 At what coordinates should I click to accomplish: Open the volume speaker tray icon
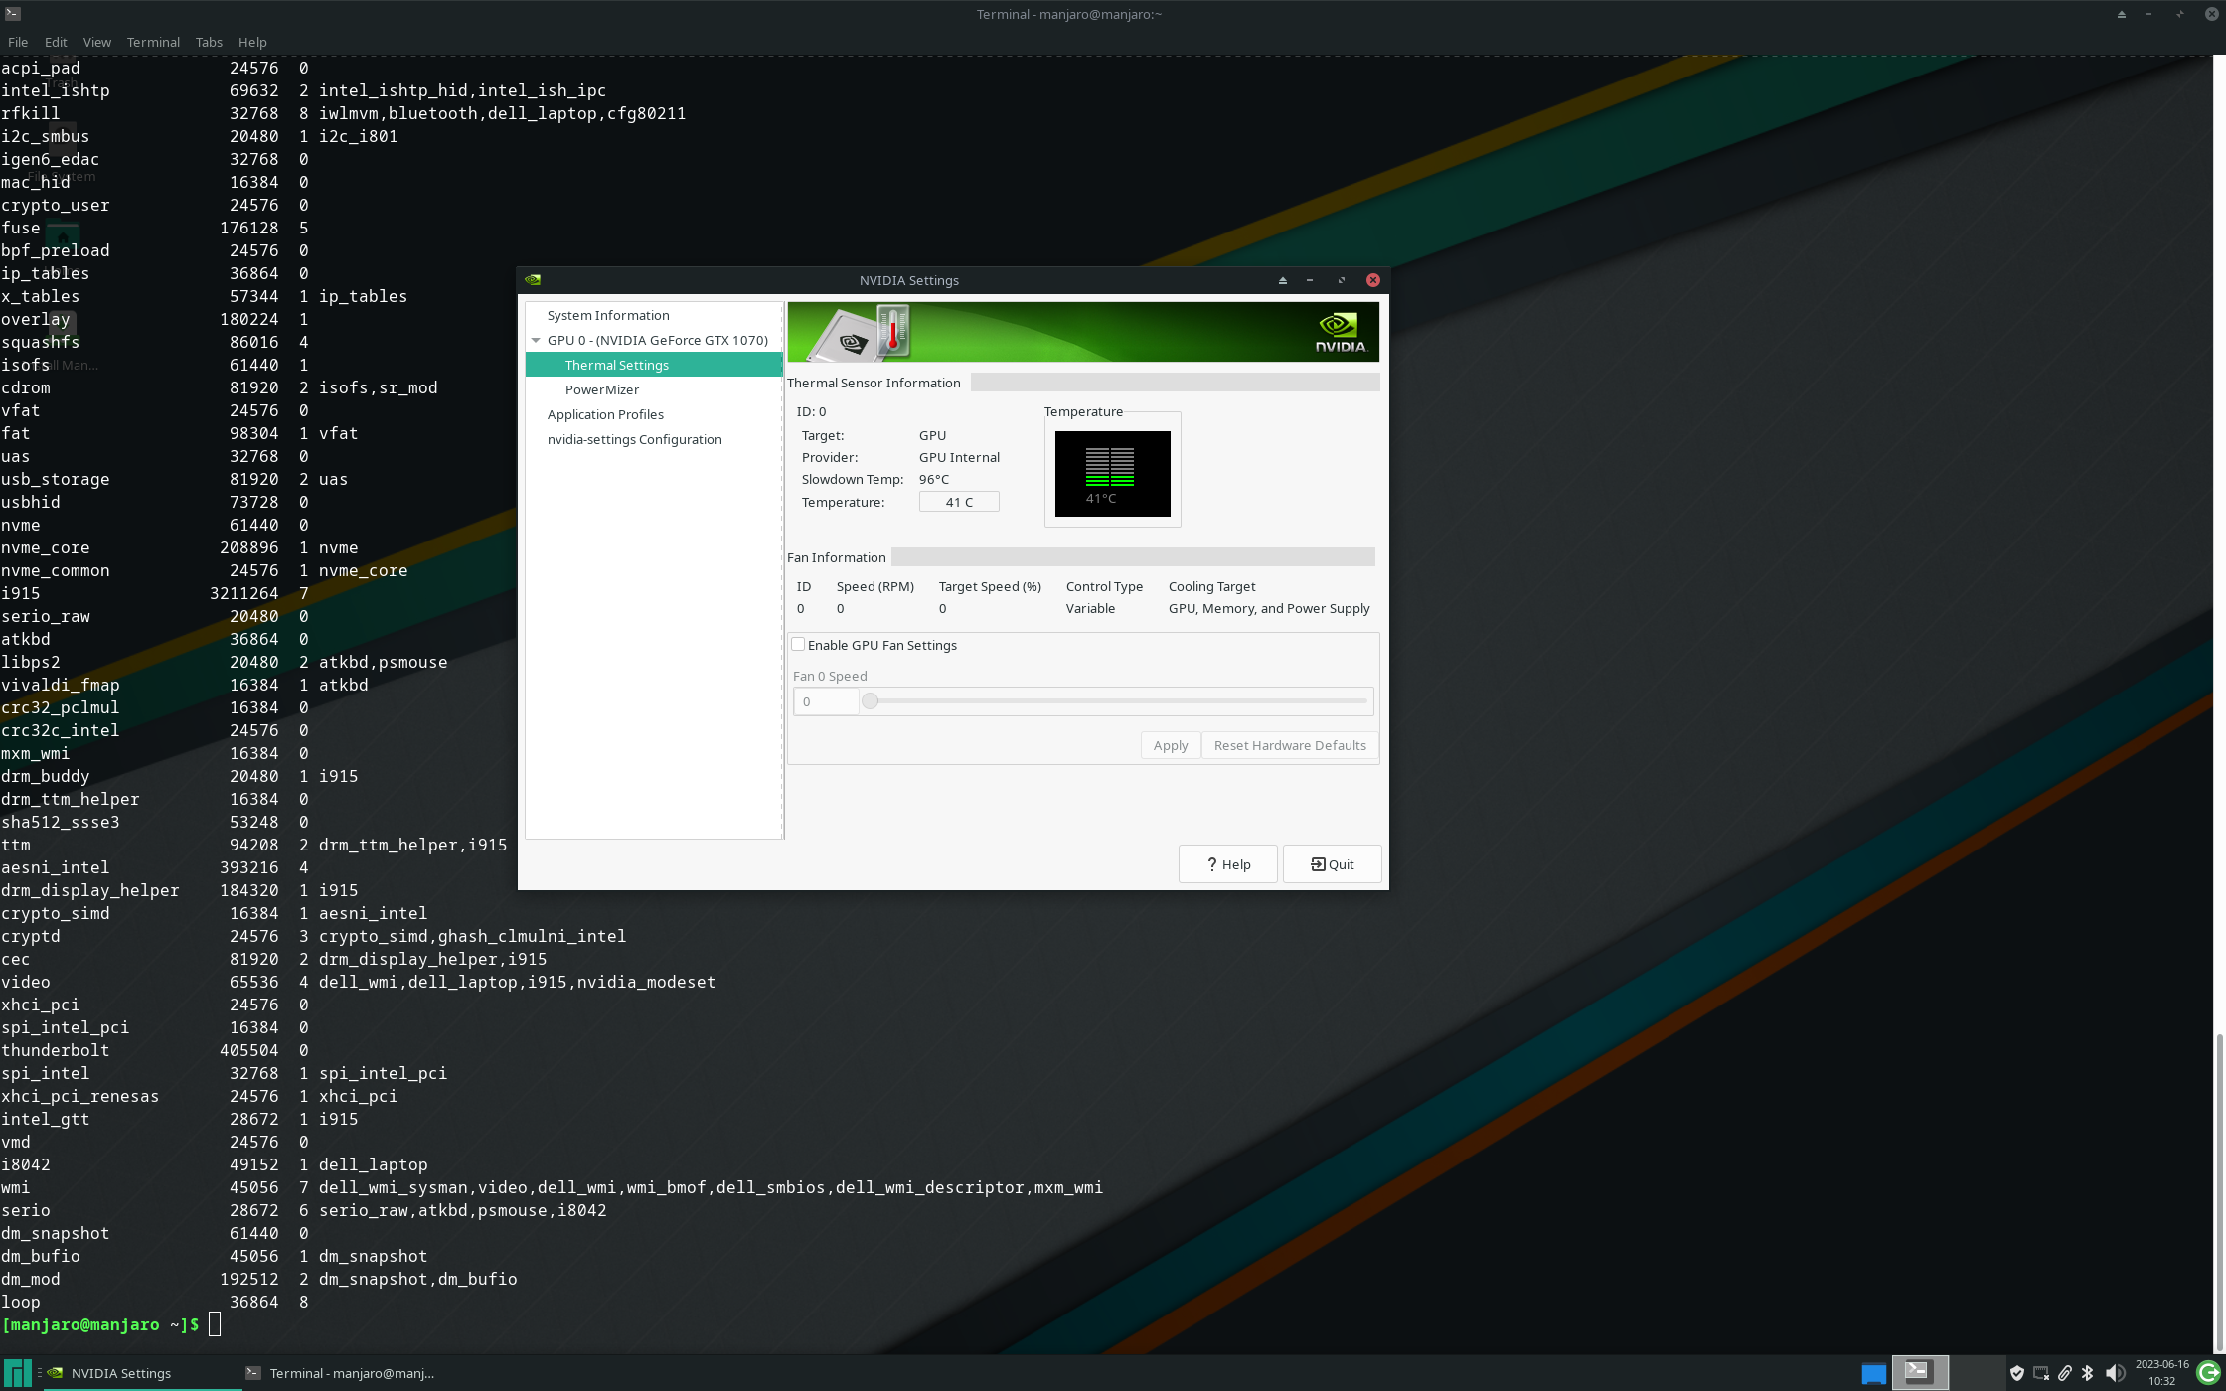click(2114, 1373)
